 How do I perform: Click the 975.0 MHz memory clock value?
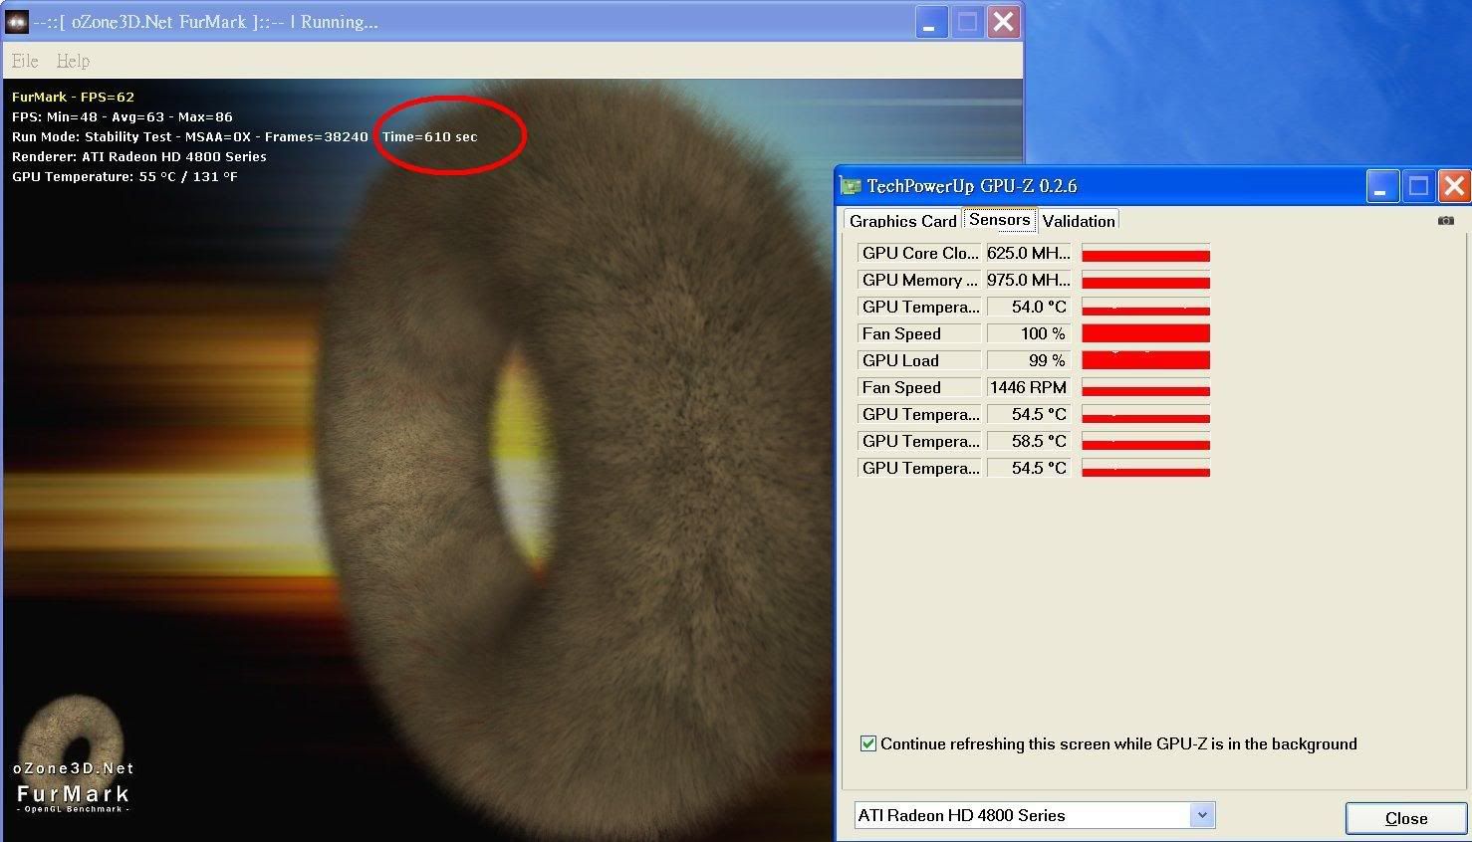[x=1029, y=280]
